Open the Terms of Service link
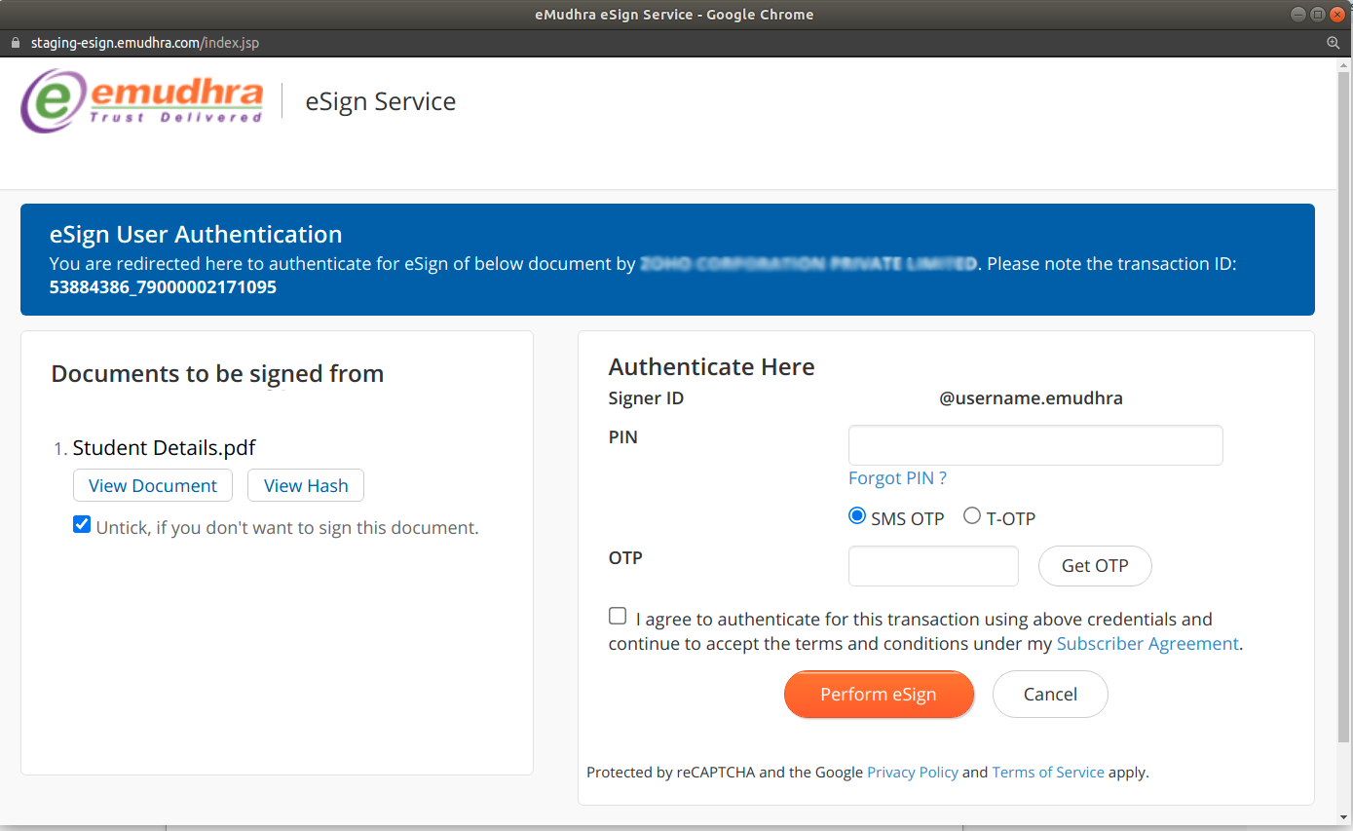The width and height of the screenshot is (1353, 831). [1048, 773]
